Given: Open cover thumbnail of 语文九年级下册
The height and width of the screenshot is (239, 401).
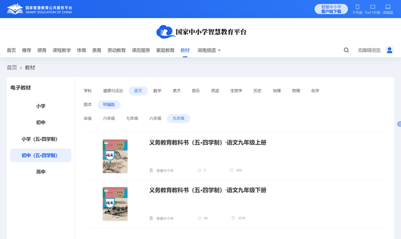Looking at the screenshot, I should 115,204.
